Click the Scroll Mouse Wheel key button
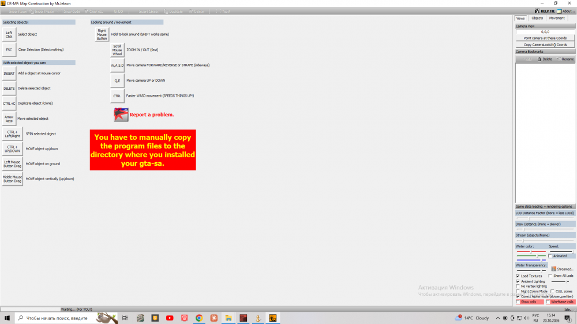Viewport: 577px width, 324px height. coord(117,50)
